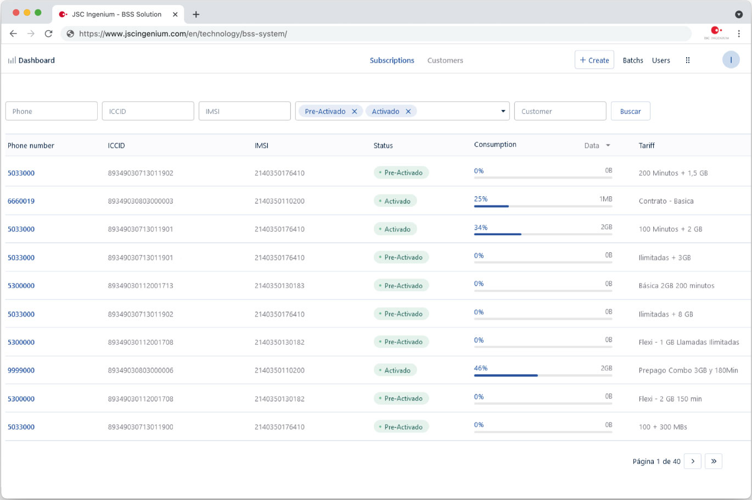Click the JSC Ingenium extension logo
Image resolution: width=752 pixels, height=500 pixels.
(716, 32)
